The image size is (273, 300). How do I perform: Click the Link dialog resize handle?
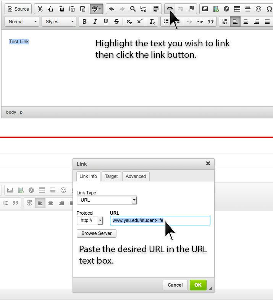tap(210, 288)
